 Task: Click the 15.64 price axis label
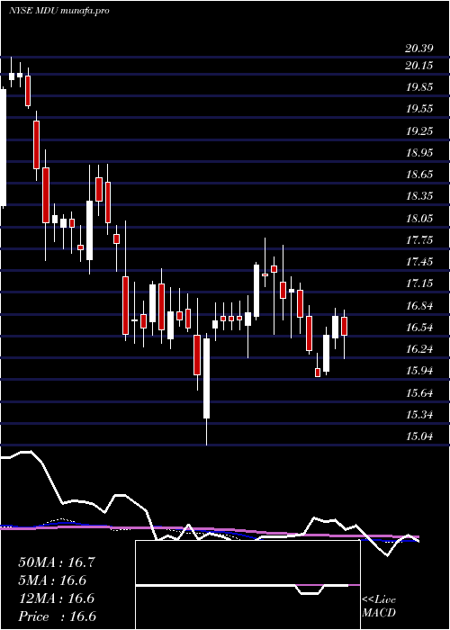(x=419, y=393)
